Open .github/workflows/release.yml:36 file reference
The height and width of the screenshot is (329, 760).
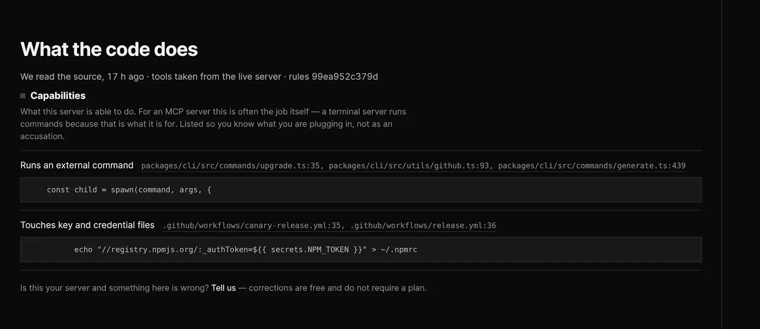pyautogui.click(x=423, y=226)
